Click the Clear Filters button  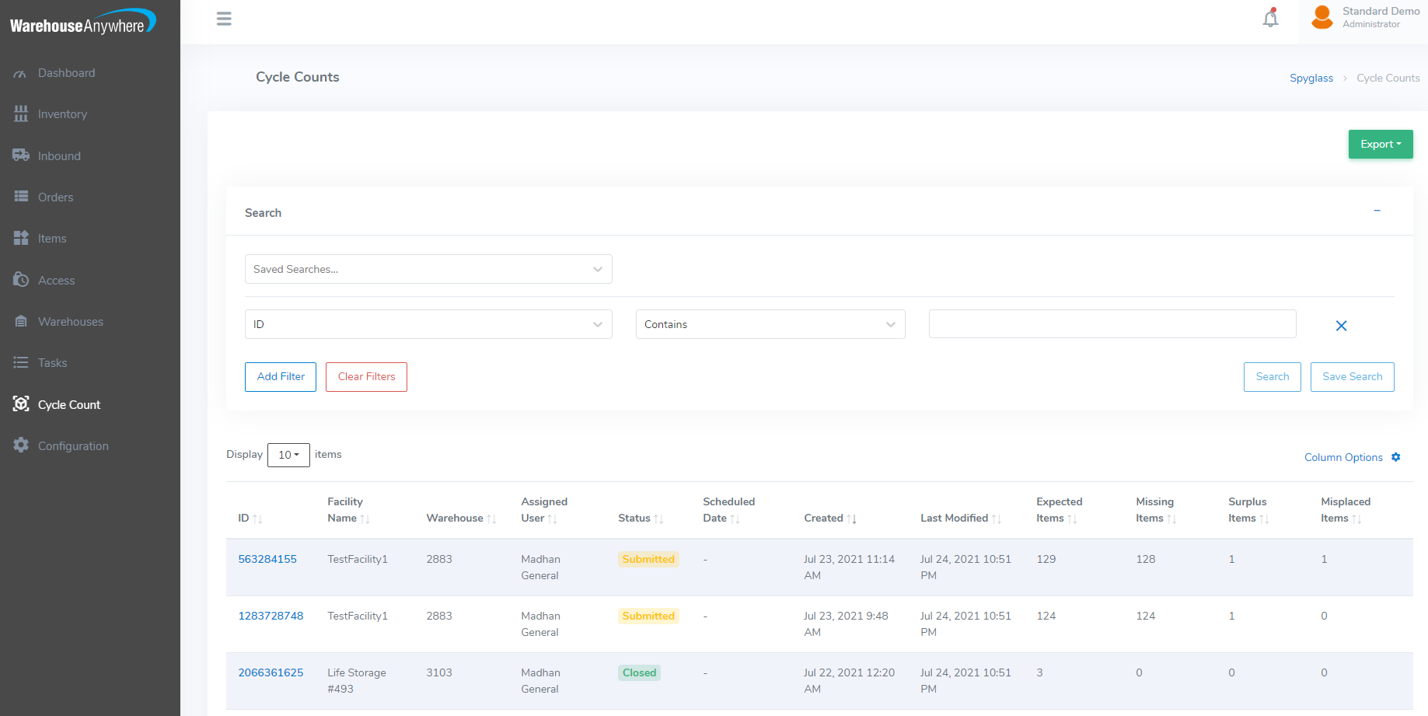tap(366, 377)
